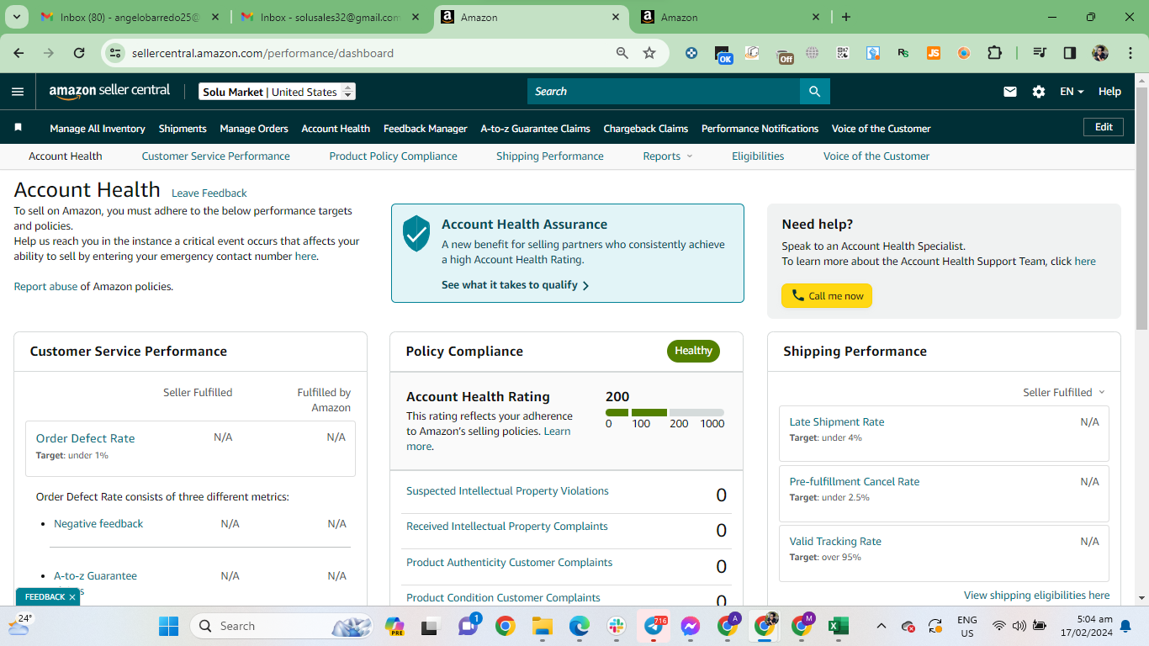The height and width of the screenshot is (646, 1149).
Task: Open Messenger from the taskbar
Action: [x=691, y=626]
